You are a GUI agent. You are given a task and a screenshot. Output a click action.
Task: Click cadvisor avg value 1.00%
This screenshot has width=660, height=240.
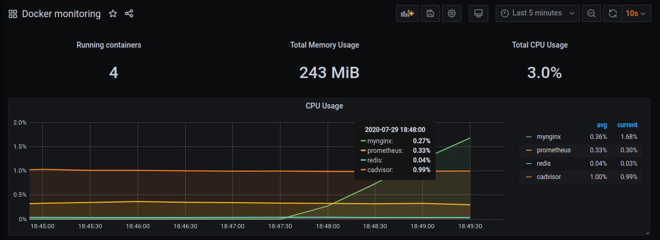598,177
